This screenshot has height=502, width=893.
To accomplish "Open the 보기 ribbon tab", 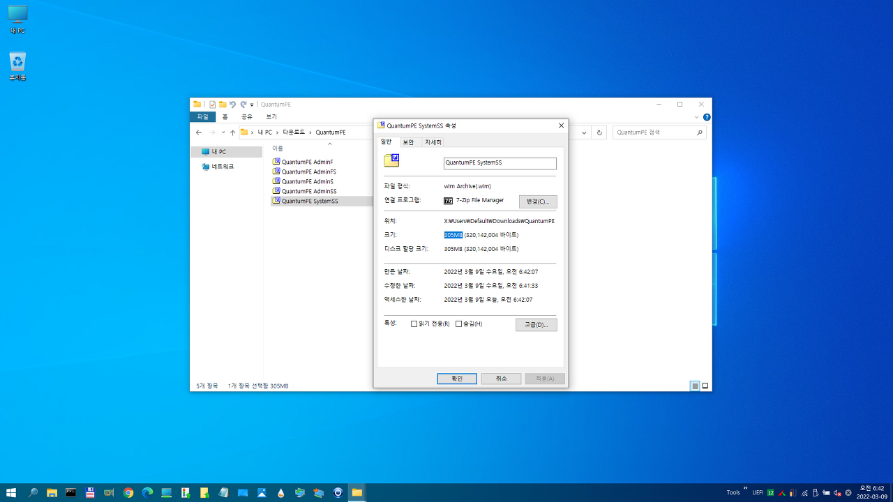I will 271,117.
